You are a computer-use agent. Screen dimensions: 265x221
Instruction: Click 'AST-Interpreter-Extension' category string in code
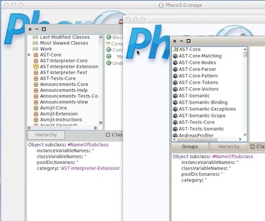point(90,168)
